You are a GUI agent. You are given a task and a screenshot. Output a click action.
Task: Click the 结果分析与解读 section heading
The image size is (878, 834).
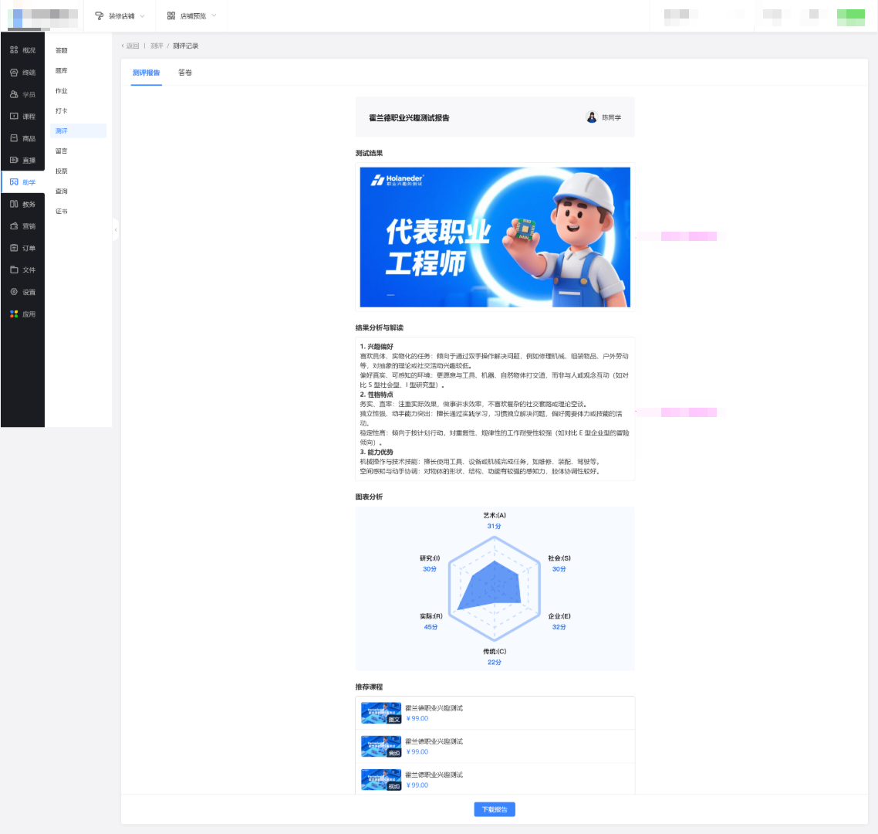[x=379, y=328]
